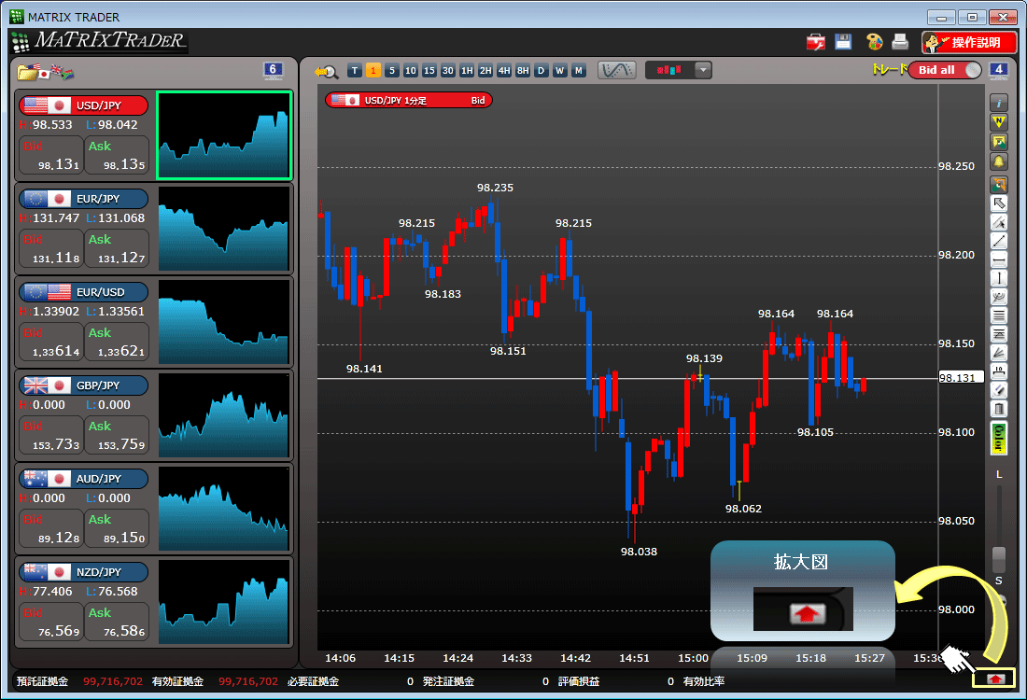This screenshot has height=700, width=1027.
Task: Select the arrow pointer drawing tool
Action: [999, 203]
